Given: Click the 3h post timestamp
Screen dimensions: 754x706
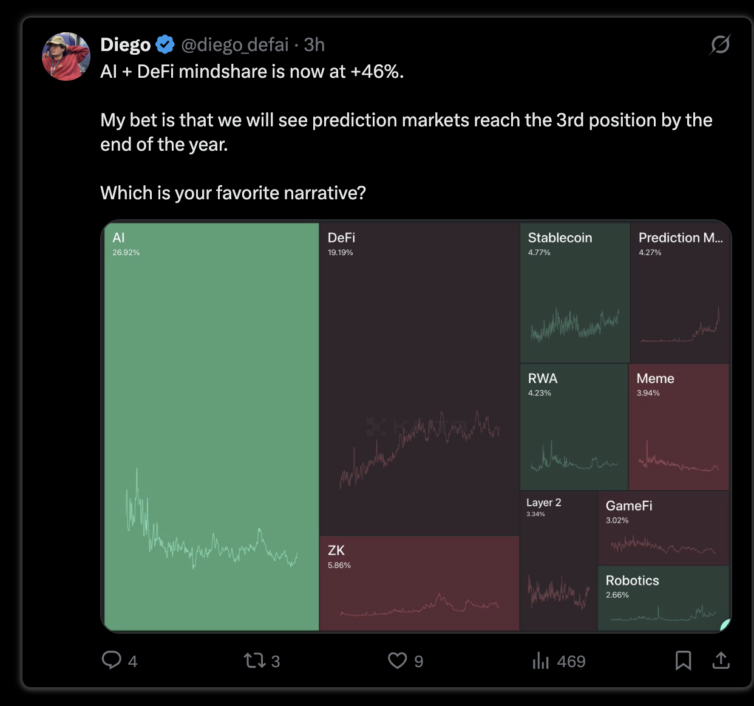Looking at the screenshot, I should [314, 44].
